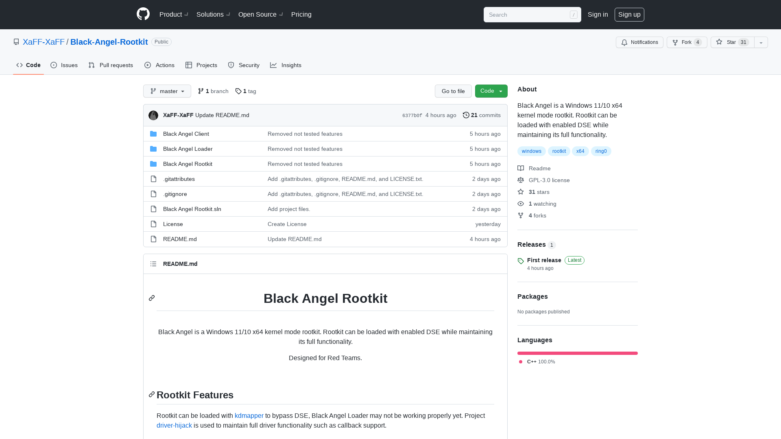Image resolution: width=781 pixels, height=439 pixels.
Task: Select file icon beside .gitattributes
Action: pyautogui.click(x=153, y=179)
